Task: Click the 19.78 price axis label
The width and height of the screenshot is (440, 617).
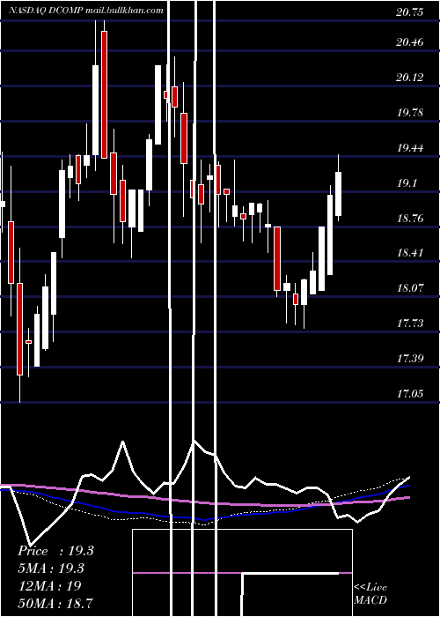Action: pyautogui.click(x=410, y=113)
